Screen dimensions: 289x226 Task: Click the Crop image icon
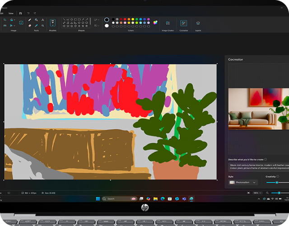[x=5, y=20]
